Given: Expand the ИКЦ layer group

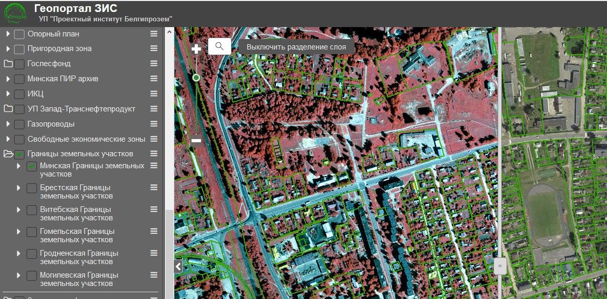Looking at the screenshot, I should (8, 94).
